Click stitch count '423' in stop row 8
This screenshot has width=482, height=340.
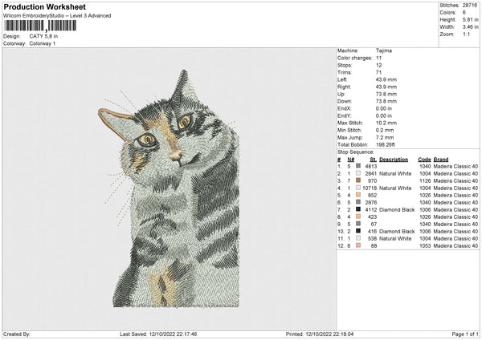(372, 217)
